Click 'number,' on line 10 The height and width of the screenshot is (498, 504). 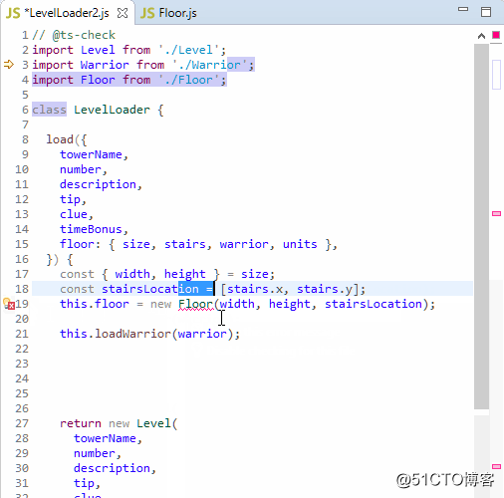84,169
